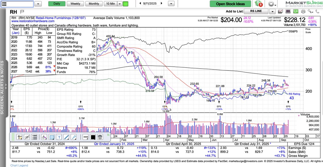The width and height of the screenshot is (323, 167).
Task: Open the 10 Min interval dropdown arrow
Action: pos(120,4)
